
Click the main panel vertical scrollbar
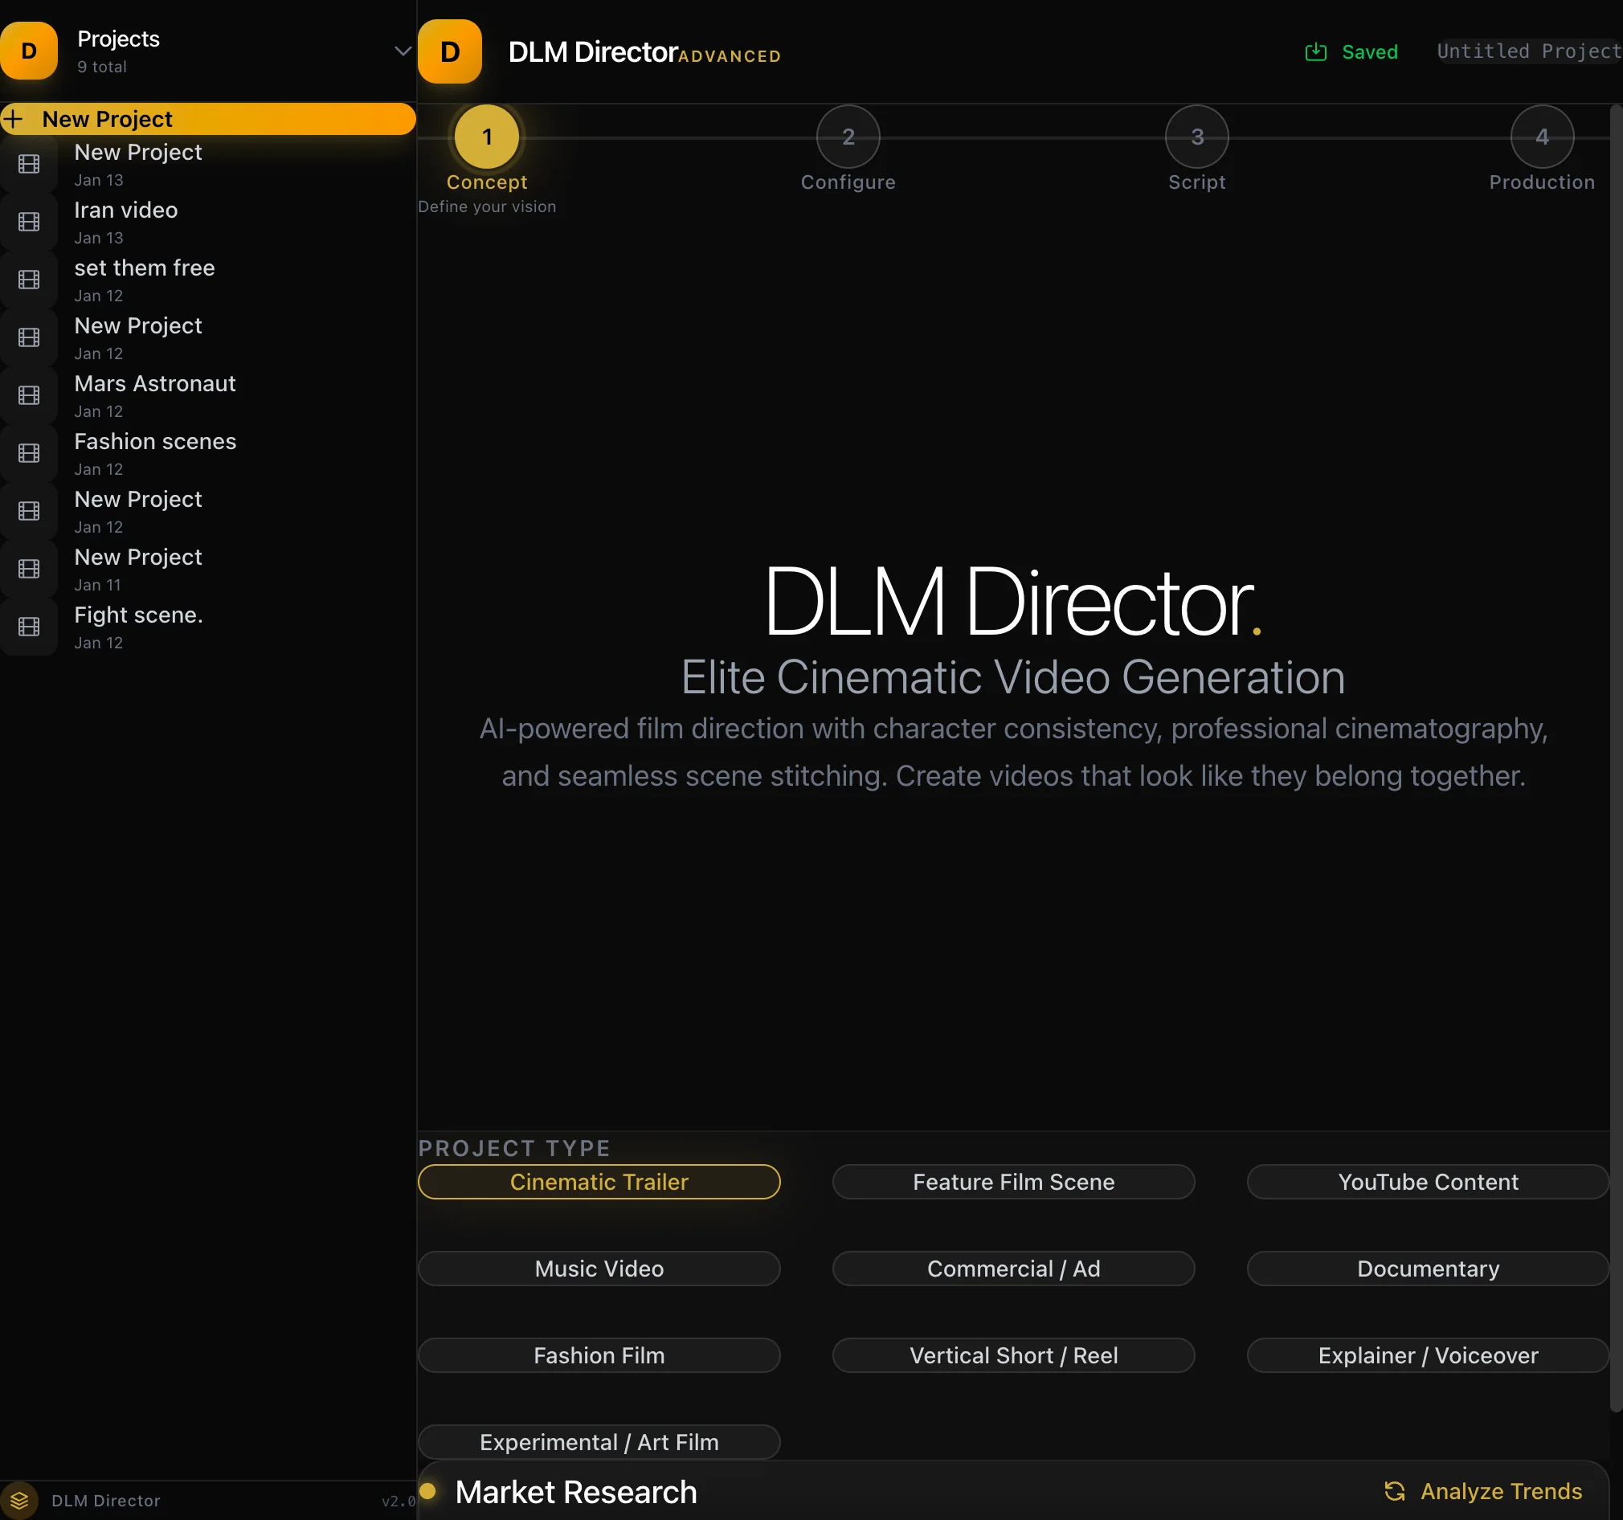click(1616, 758)
